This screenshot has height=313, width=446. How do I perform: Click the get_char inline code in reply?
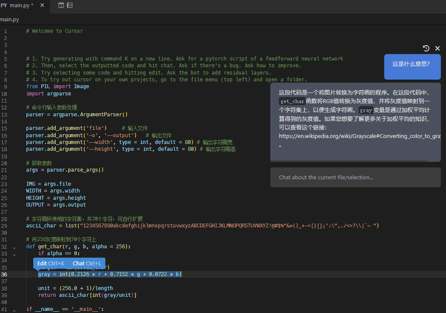292,101
